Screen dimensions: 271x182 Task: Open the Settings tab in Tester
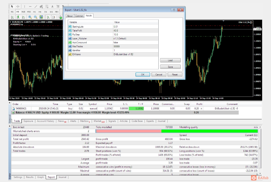(x=18, y=177)
